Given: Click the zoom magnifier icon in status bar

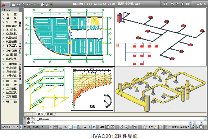Looking at the screenshot, I should 126,127.
